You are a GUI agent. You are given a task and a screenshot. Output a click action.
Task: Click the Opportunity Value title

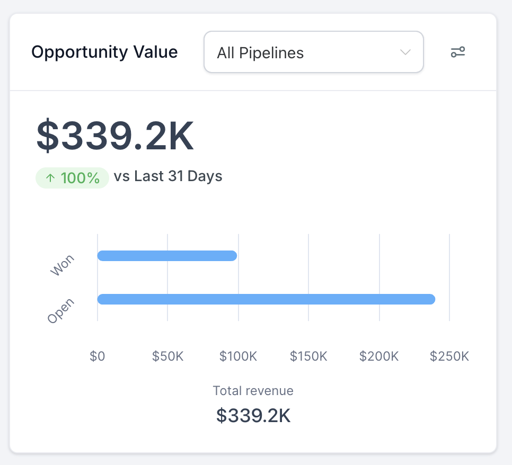(104, 52)
